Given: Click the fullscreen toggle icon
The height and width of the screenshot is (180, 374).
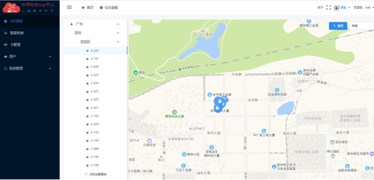Looking at the screenshot, I should (x=328, y=7).
